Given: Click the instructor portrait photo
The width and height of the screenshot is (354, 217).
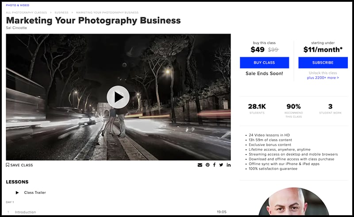Looking at the screenshot, I should click(293, 201).
